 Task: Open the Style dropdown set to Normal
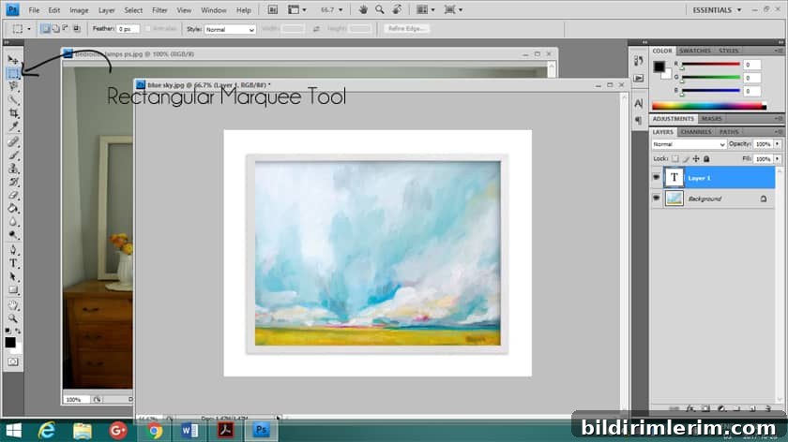[230, 30]
